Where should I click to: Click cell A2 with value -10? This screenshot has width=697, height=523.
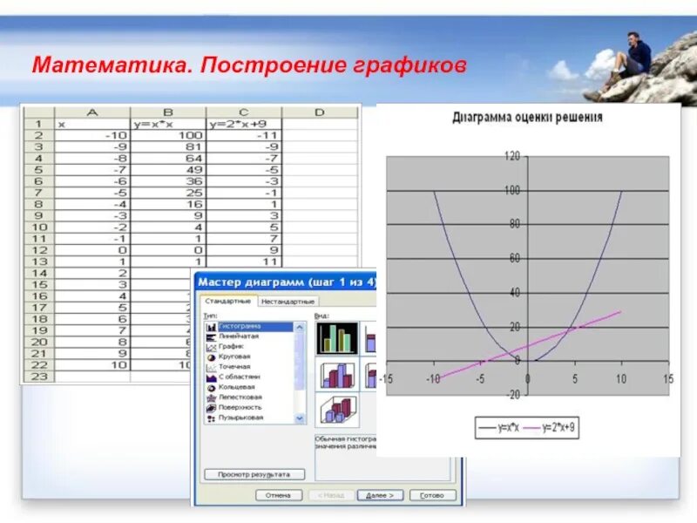[92, 135]
